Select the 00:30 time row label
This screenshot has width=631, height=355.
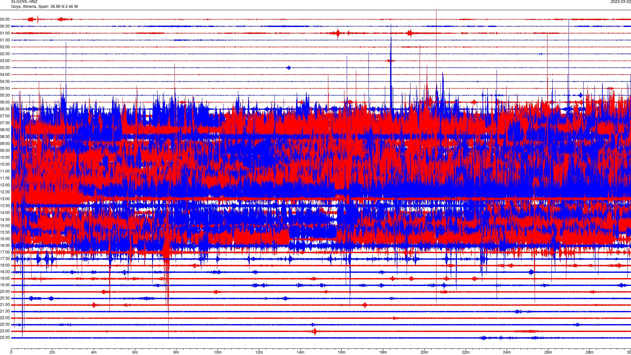(5, 26)
